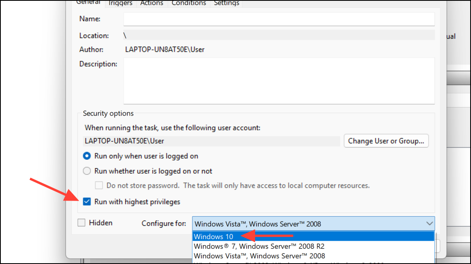The height and width of the screenshot is (264, 471).
Task: Check the "Do not store password" option
Action: [99, 185]
